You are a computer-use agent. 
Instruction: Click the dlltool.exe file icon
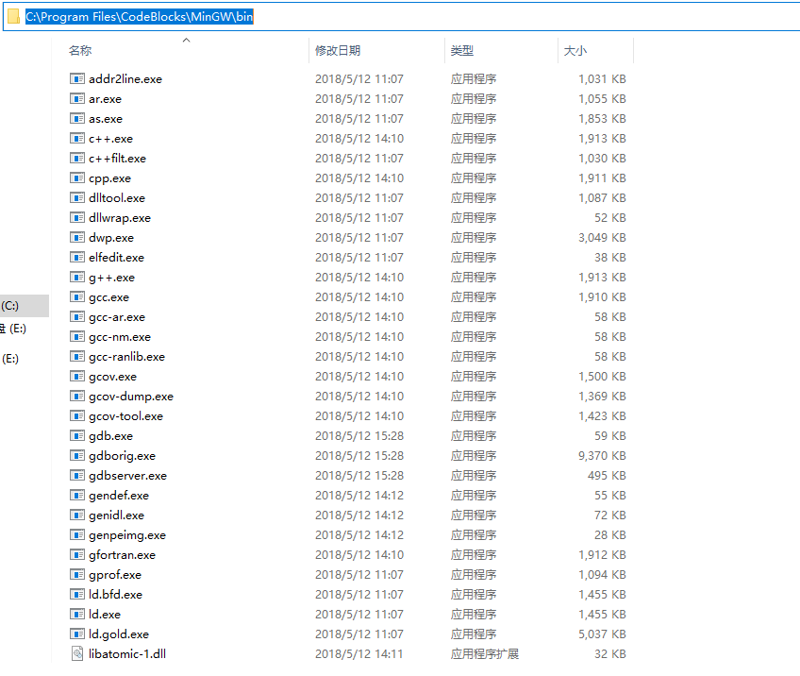77,197
